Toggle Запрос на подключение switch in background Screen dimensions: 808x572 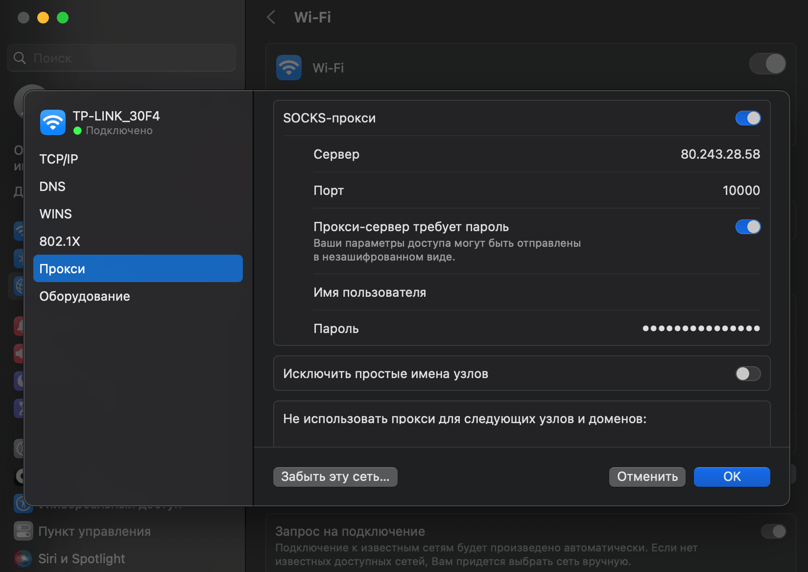pyautogui.click(x=774, y=531)
